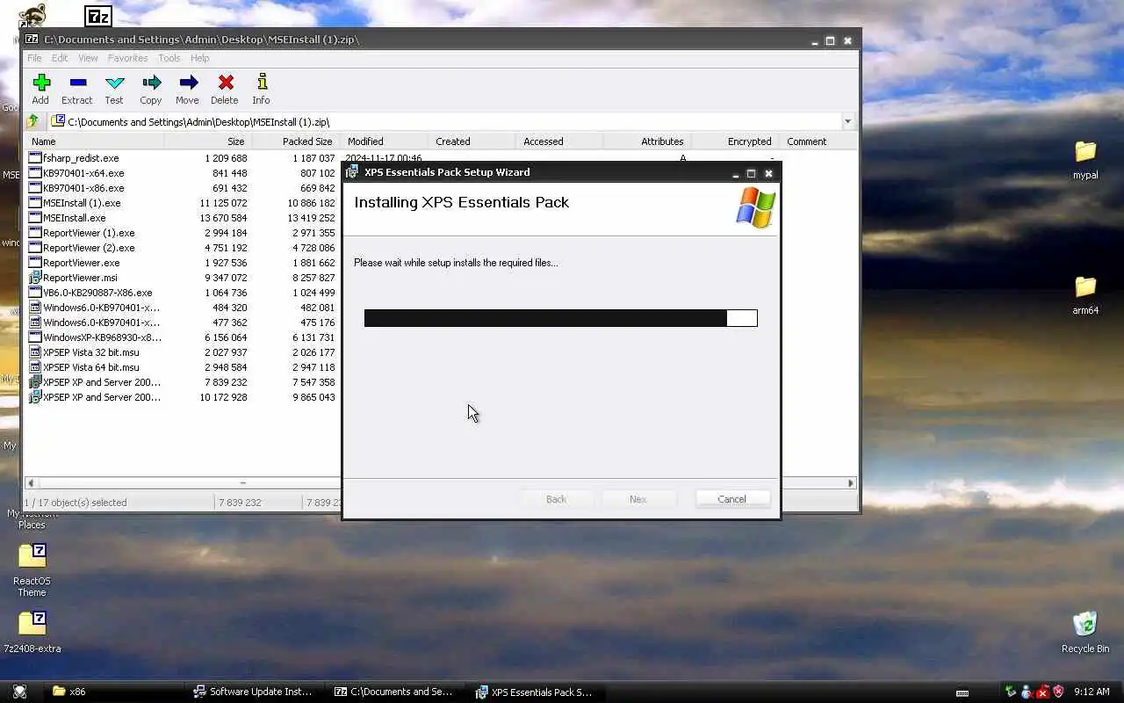Select WindowsXP-KB968930 file row

(x=102, y=337)
